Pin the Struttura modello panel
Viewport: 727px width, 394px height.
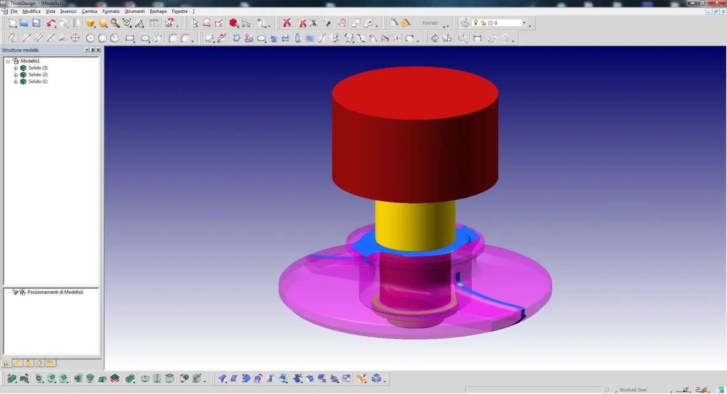(92, 50)
